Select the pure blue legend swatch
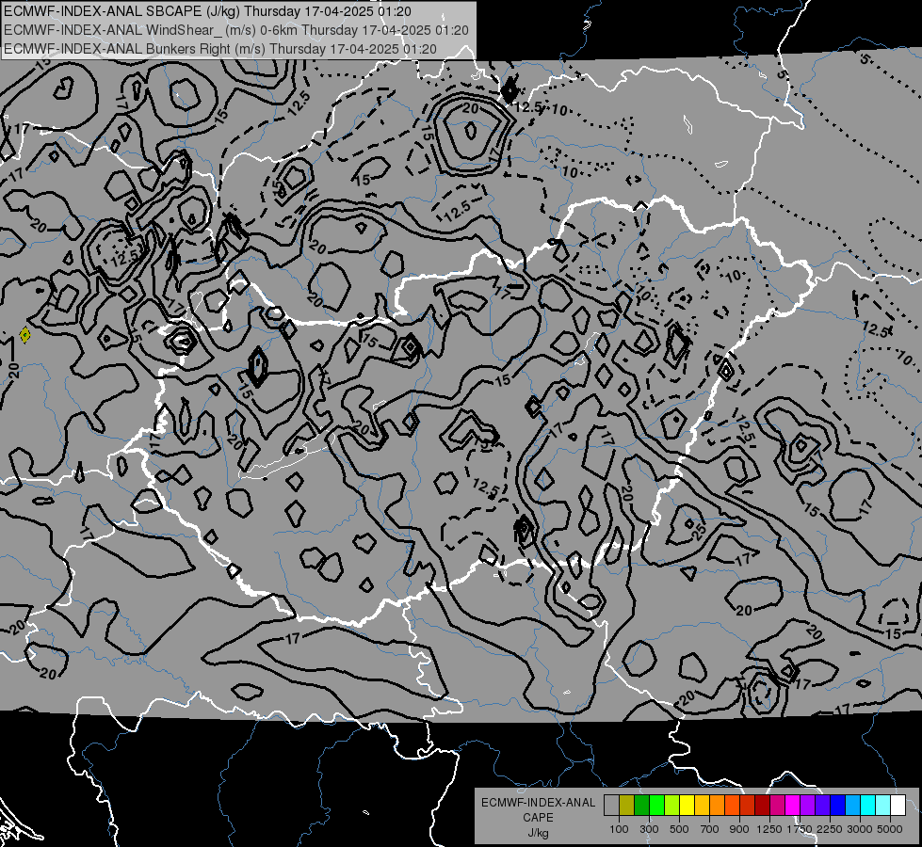 click(x=838, y=806)
